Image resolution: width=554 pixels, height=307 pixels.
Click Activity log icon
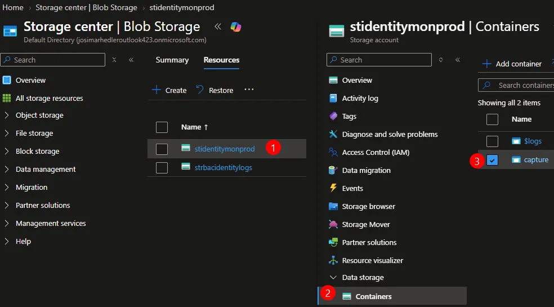(x=333, y=98)
